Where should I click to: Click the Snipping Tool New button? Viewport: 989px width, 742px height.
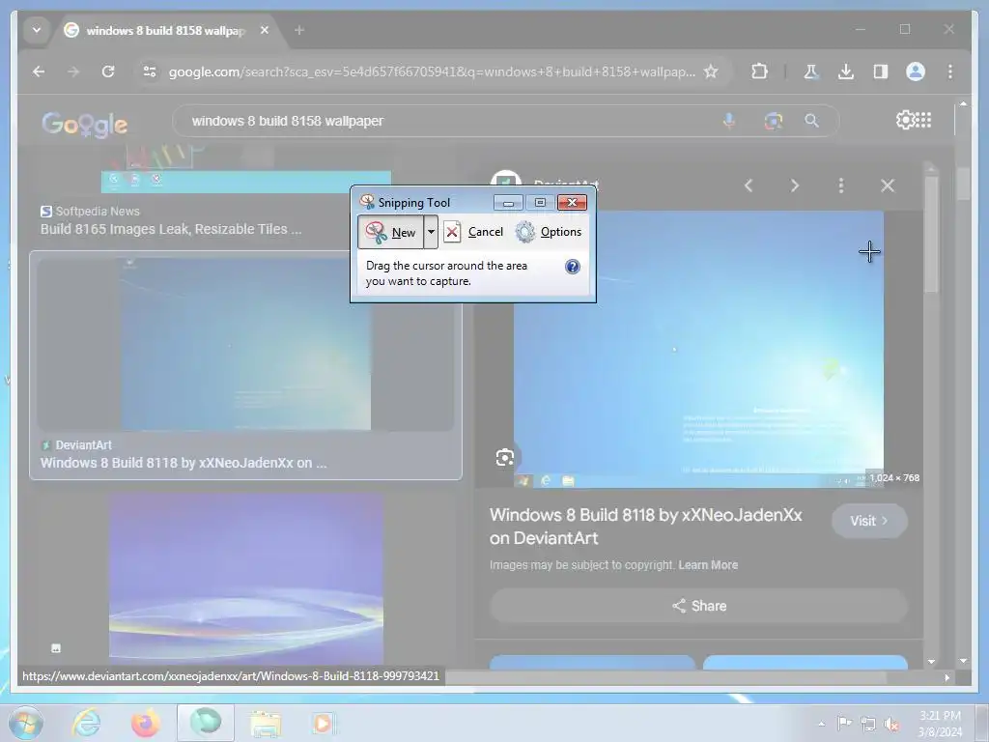tap(390, 232)
